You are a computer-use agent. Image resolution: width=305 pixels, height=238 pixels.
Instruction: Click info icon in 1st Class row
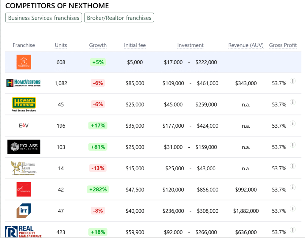click(x=293, y=145)
